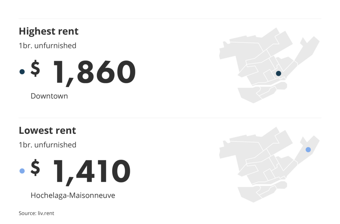Viewport: 340px width, 224px height.
Task: Click the dollar sign next to 1,860
Action: [35, 68]
